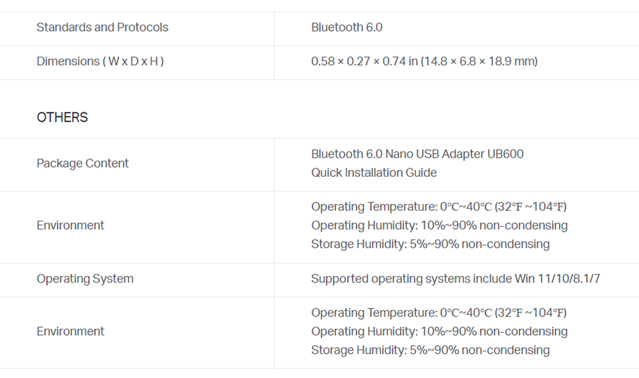Screen dimensions: 639x378
Task: Click the Standards and Protocols label
Action: tap(103, 28)
